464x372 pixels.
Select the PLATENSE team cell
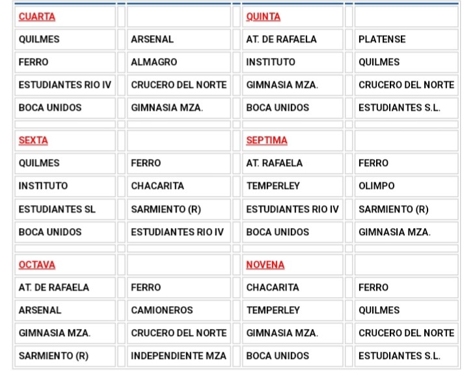pos(382,39)
